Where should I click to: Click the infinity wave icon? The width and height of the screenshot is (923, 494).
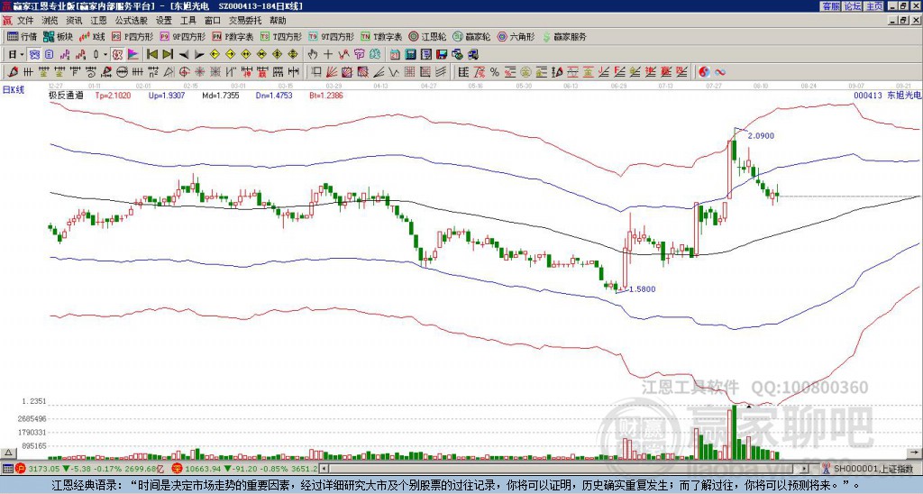719,72
